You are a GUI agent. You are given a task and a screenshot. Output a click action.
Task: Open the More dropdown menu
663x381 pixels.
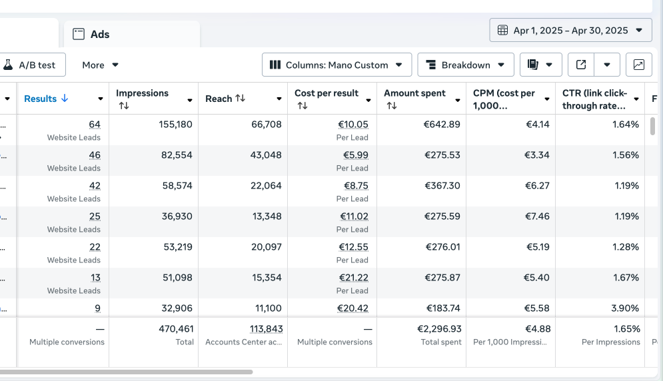point(100,65)
